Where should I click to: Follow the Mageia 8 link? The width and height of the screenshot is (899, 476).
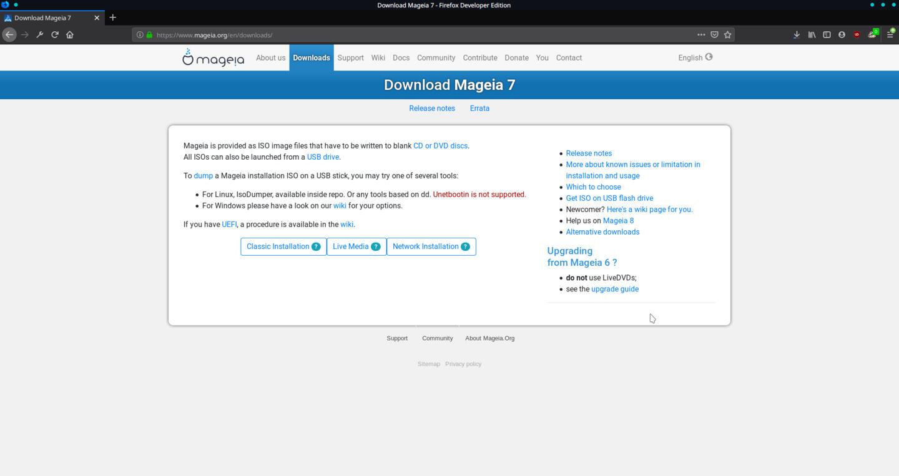pos(618,220)
